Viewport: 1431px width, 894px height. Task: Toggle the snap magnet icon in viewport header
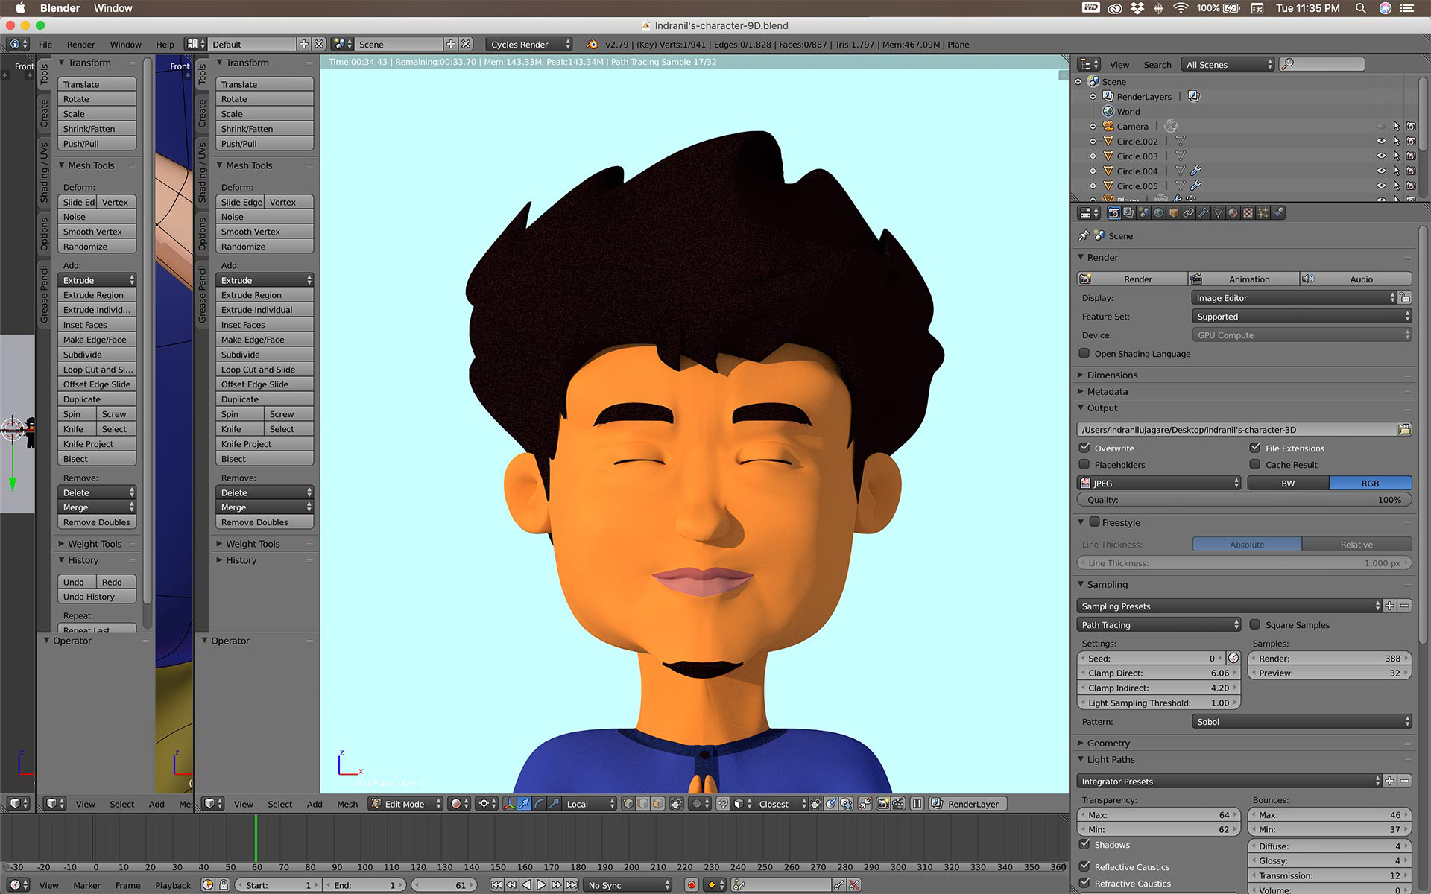[x=723, y=804]
